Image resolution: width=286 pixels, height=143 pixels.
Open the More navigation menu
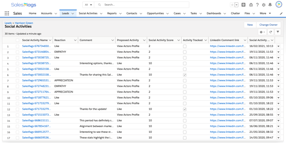coord(265,13)
